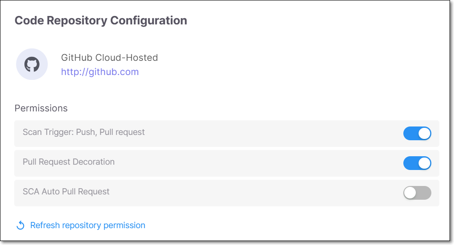Click empty area of Pull Request Decoration row
The height and width of the screenshot is (245, 454).
[x=261, y=163]
